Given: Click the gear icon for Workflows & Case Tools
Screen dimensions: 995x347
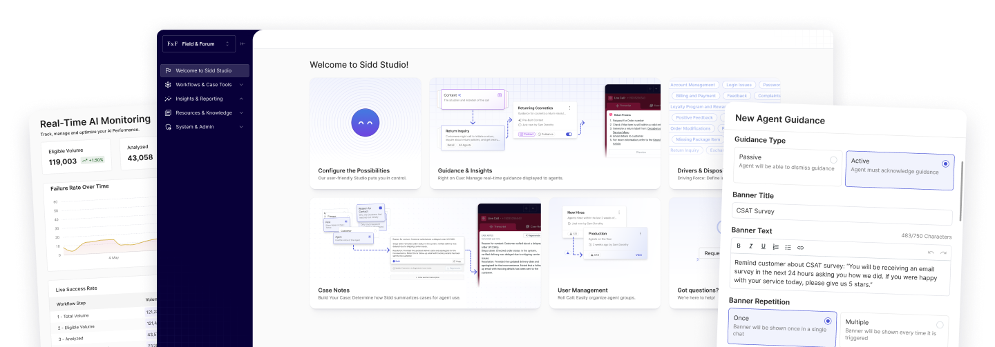Looking at the screenshot, I should pyautogui.click(x=168, y=85).
